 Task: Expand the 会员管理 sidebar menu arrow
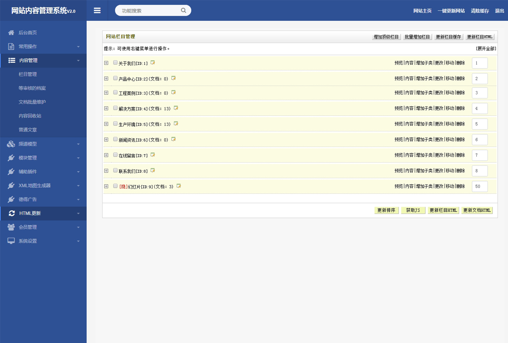pos(78,227)
